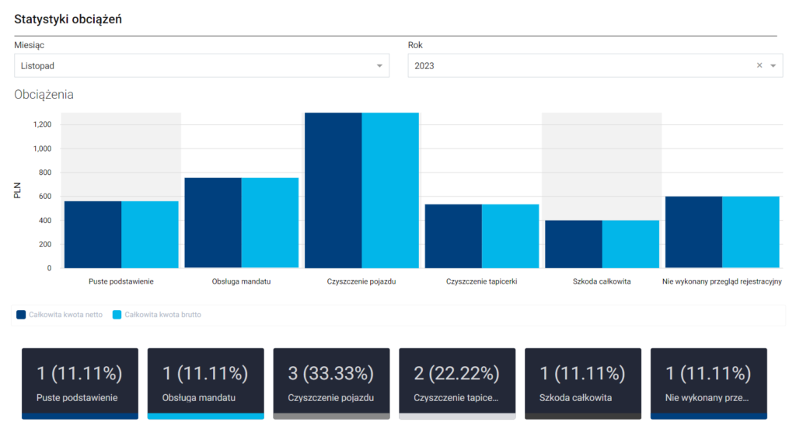
Task: Expand the Rok dropdown arrow
Action: point(773,66)
